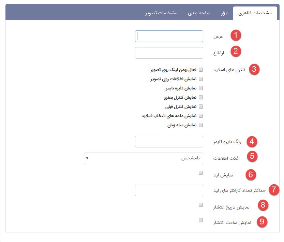Screen dimensions: 284x242
Task: Enable نمایش تاریخ انتشار checkbox
Action: tap(201, 205)
